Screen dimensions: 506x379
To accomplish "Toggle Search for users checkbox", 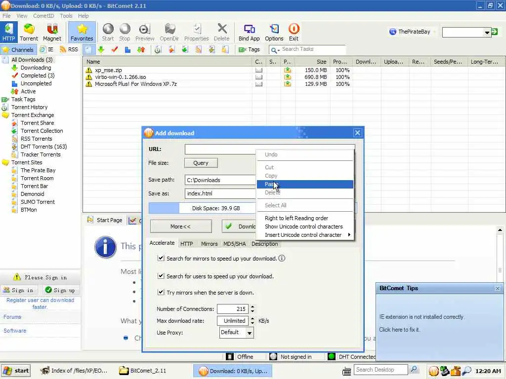I will [x=161, y=275].
